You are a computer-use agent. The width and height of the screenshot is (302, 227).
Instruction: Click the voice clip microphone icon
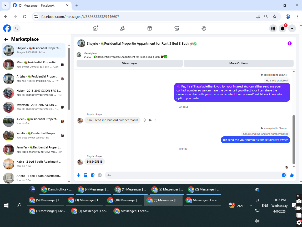[79, 175]
